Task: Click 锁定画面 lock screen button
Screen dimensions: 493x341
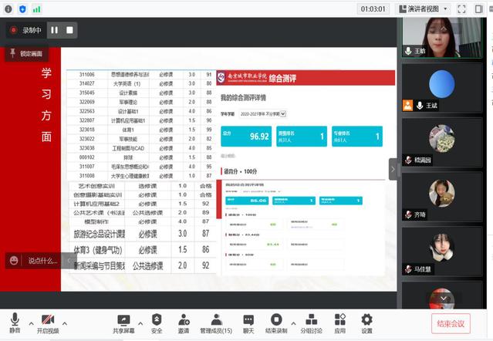Action: coord(25,53)
